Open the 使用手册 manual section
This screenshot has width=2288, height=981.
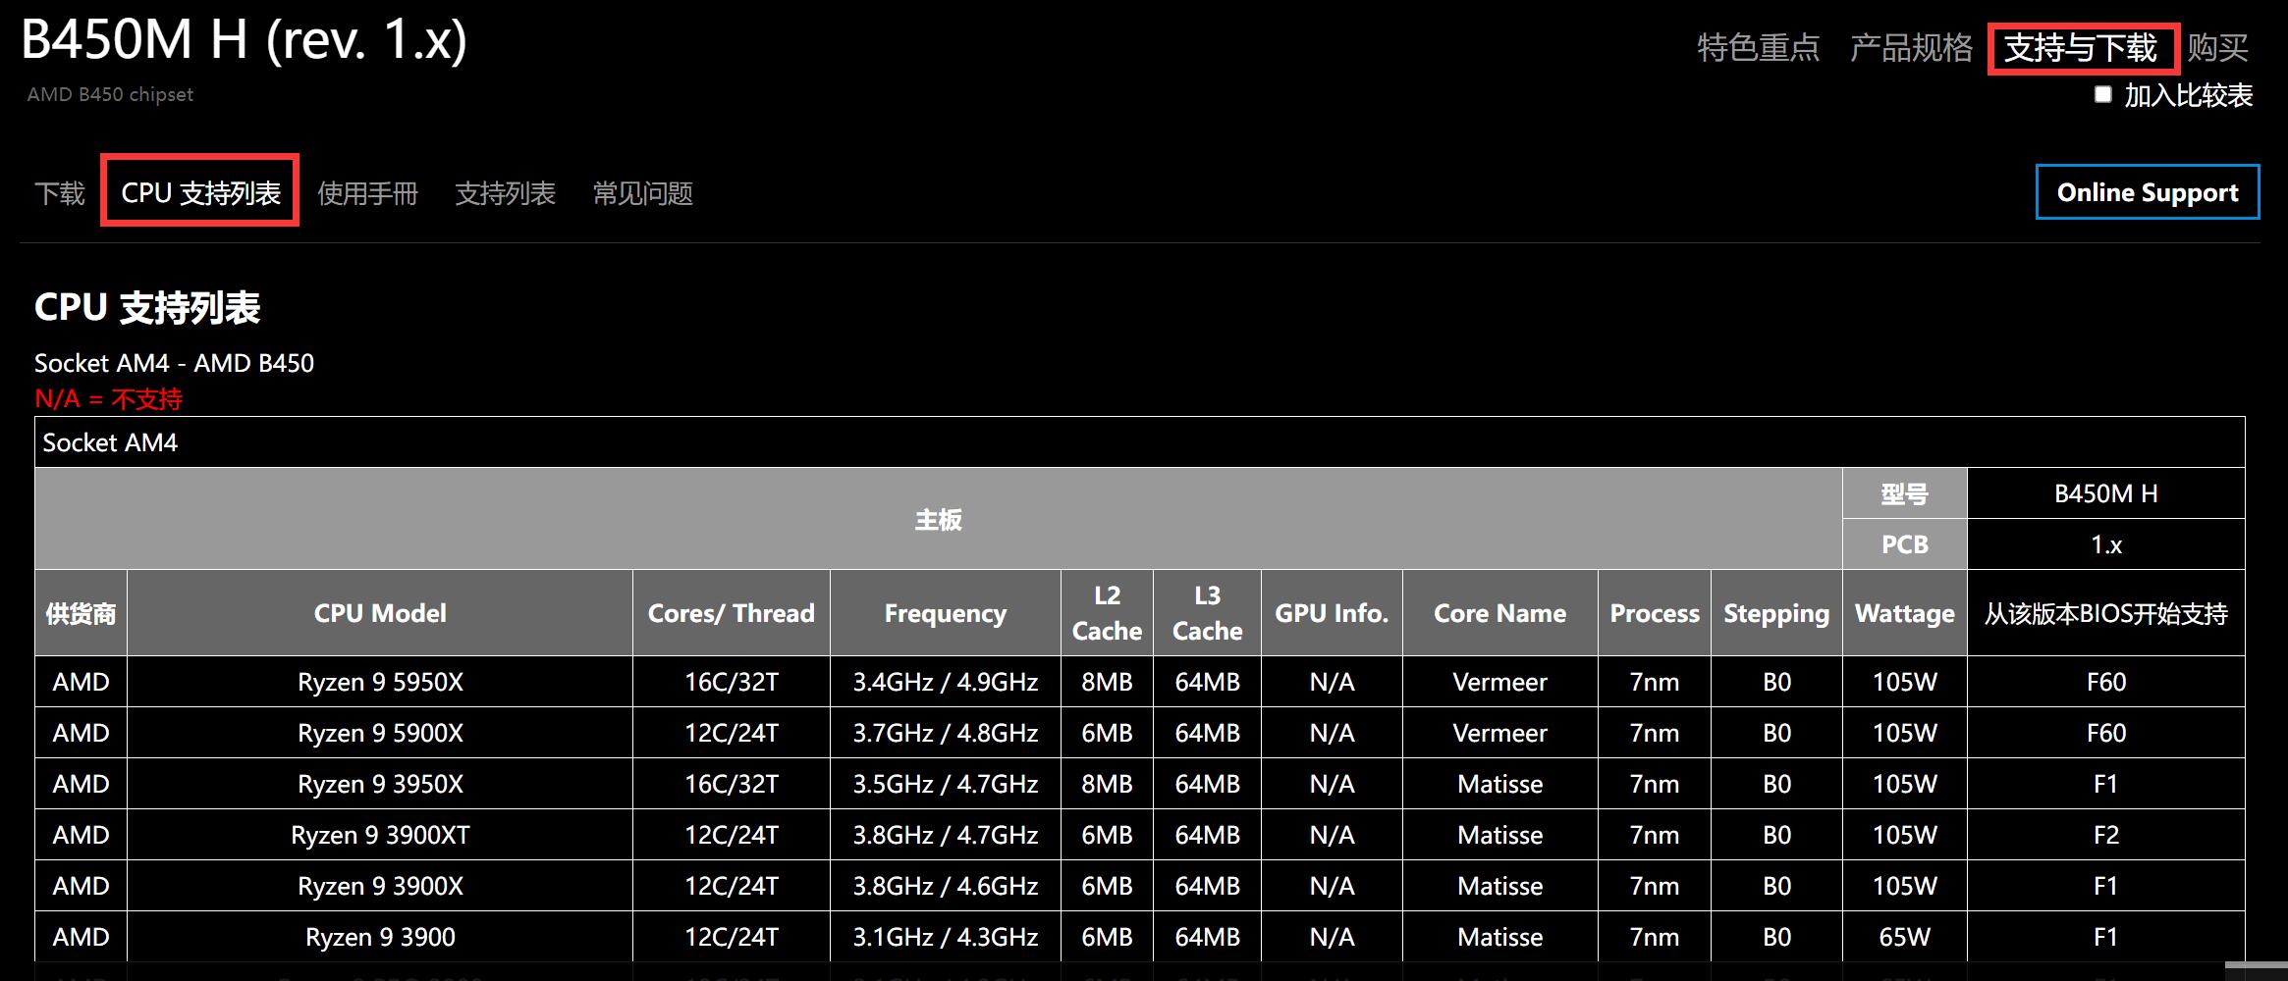coord(368,192)
